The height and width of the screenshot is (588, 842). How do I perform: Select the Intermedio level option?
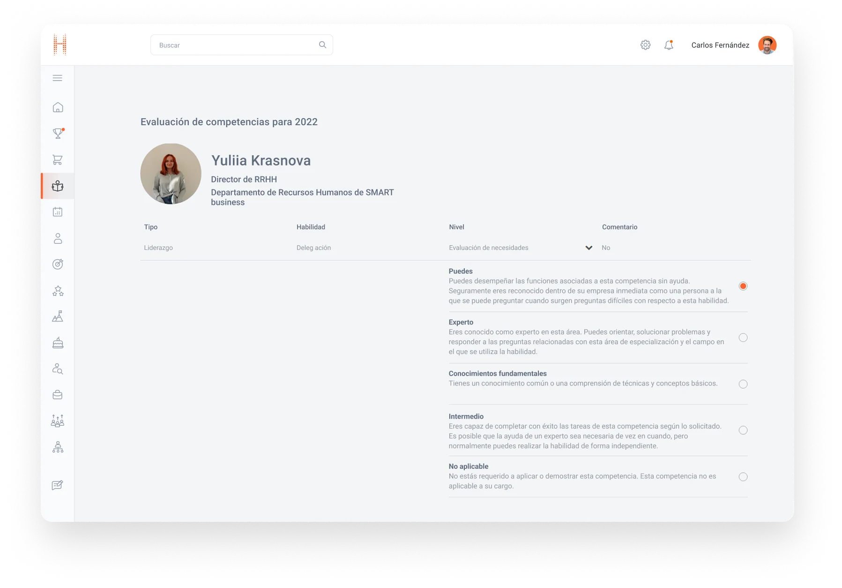[x=743, y=430]
